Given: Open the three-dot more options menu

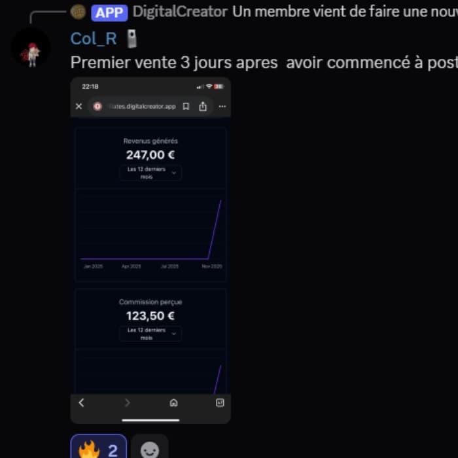Looking at the screenshot, I should point(222,106).
